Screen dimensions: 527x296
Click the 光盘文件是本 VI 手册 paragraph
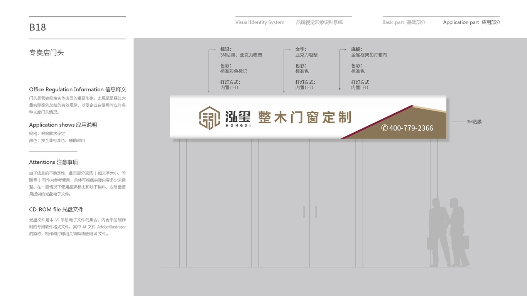point(78,227)
